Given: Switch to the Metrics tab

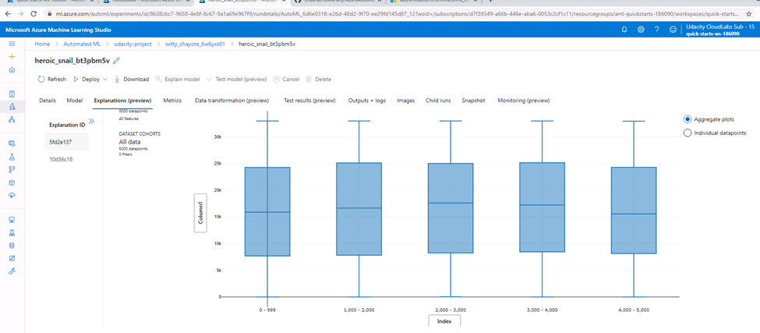Looking at the screenshot, I should (x=172, y=101).
